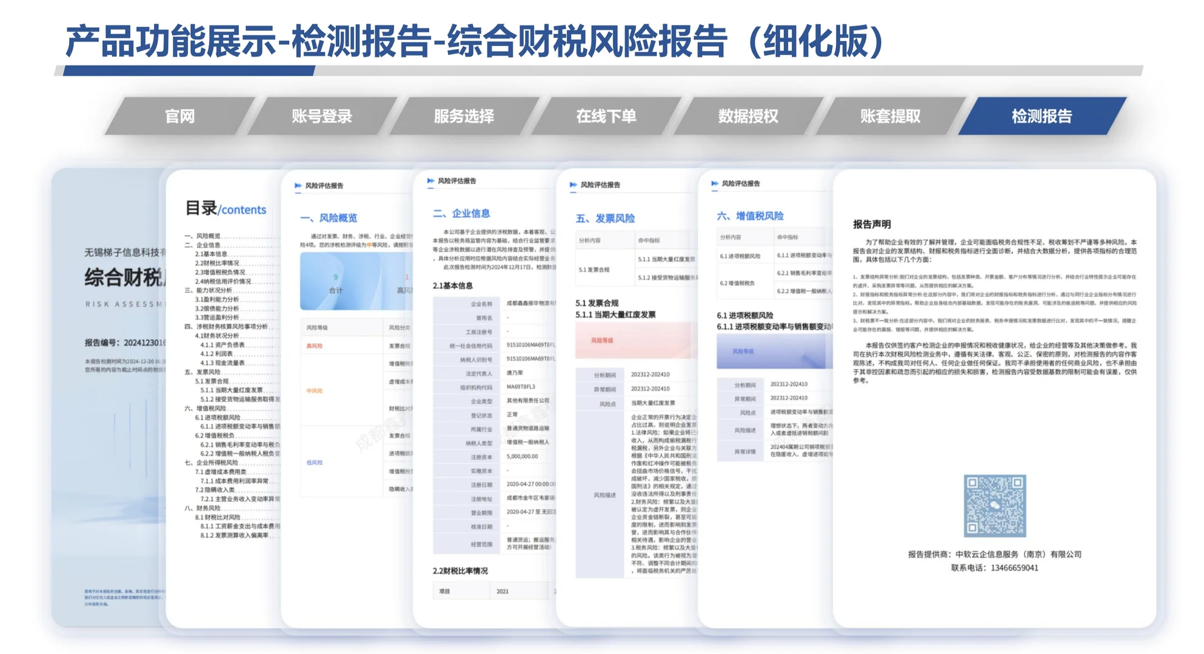
Task: Click the arrow icon on the 企业信息 page header
Action: click(432, 180)
